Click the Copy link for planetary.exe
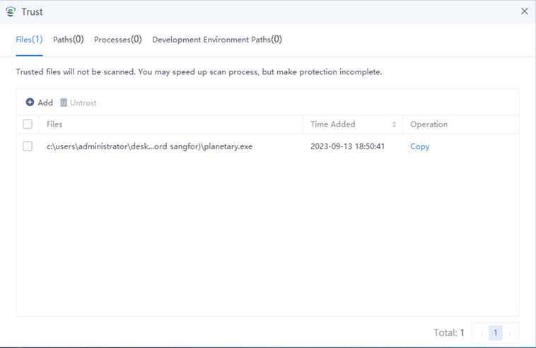This screenshot has height=348, width=536. [420, 146]
